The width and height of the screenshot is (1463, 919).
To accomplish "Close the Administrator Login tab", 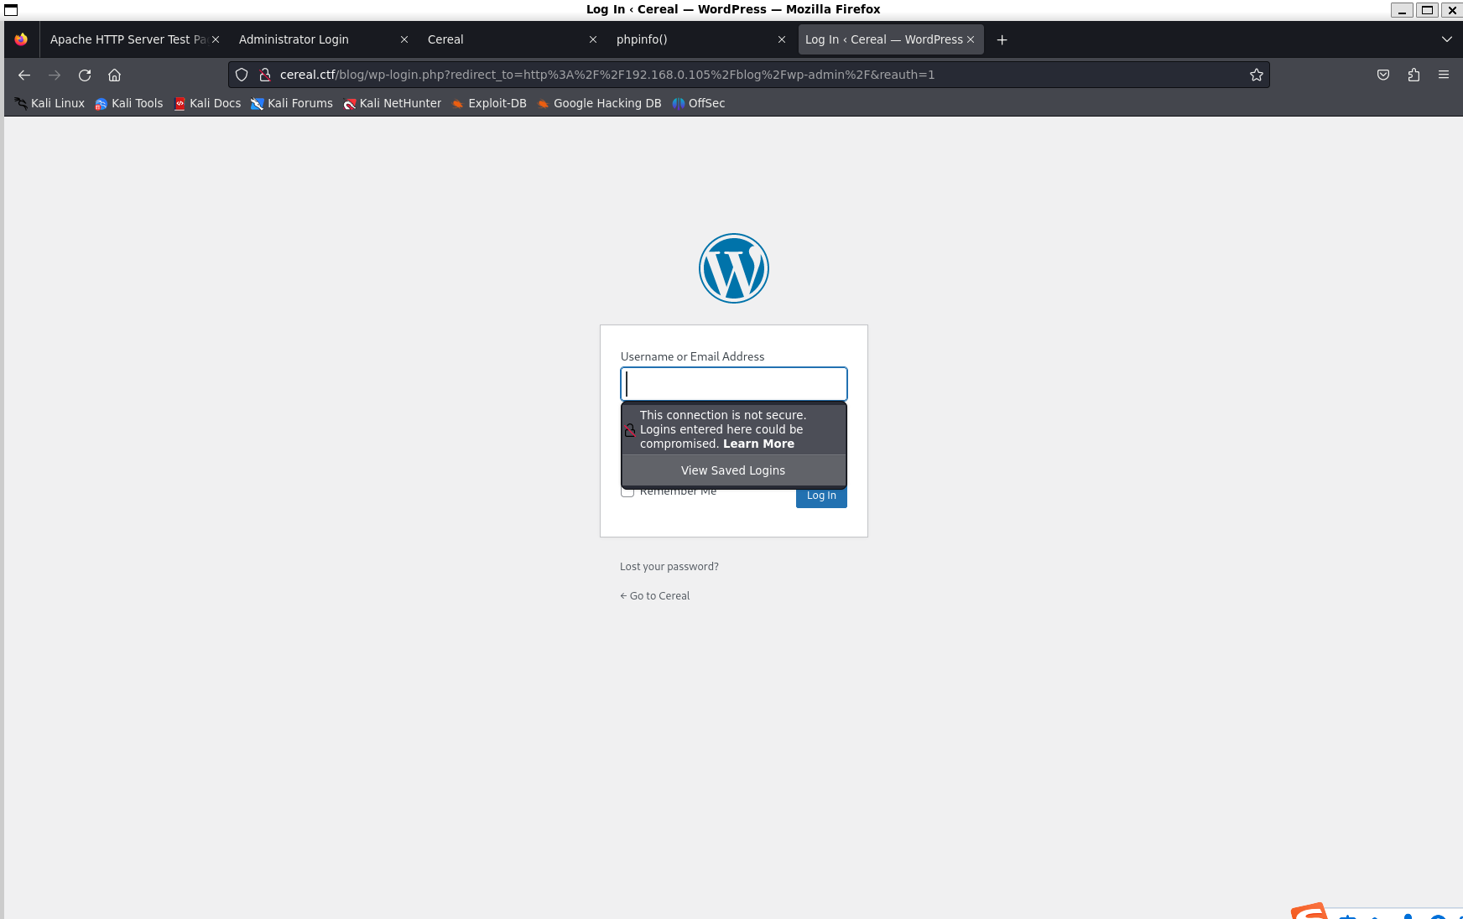I will coord(404,39).
